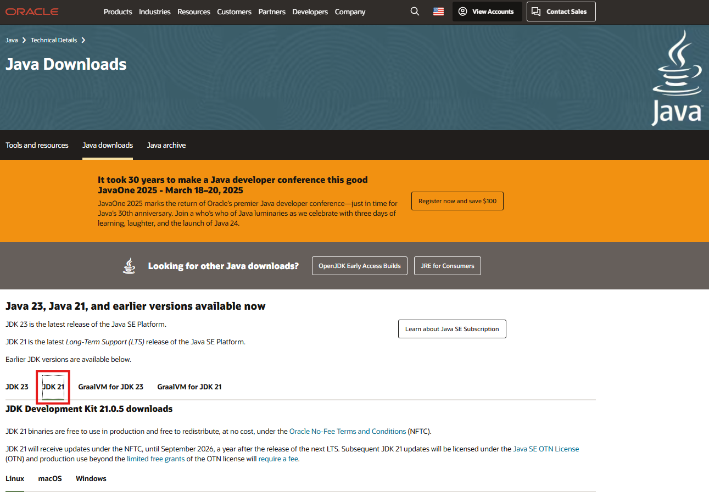Expand the Resources navigation menu
This screenshot has height=497, width=709.
pos(193,12)
